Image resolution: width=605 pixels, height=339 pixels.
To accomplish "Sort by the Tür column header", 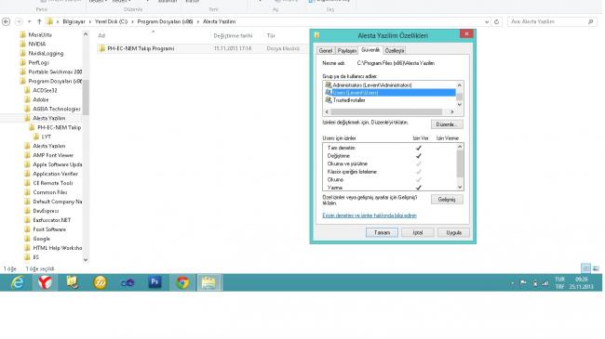I will click(271, 35).
